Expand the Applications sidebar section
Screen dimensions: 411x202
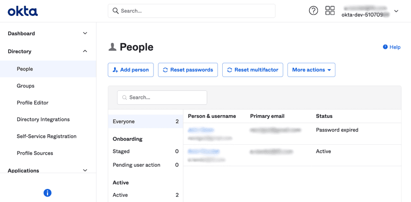tap(85, 170)
